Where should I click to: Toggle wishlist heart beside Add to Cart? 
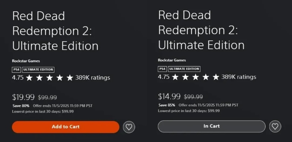point(129,127)
